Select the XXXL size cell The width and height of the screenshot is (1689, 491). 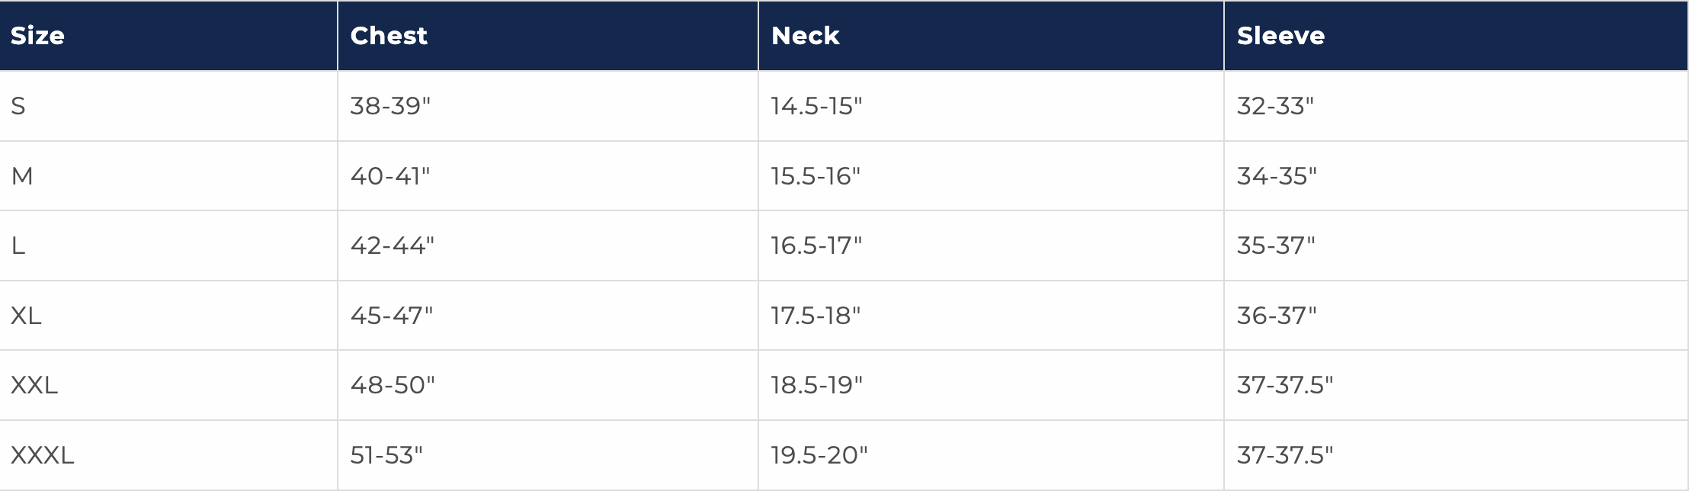43,455
